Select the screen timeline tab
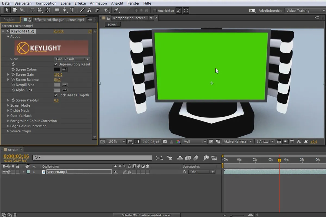 [13, 149]
